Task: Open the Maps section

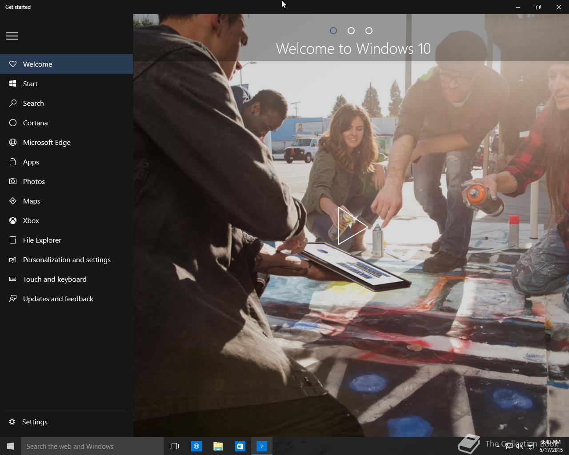Action: tap(67, 201)
